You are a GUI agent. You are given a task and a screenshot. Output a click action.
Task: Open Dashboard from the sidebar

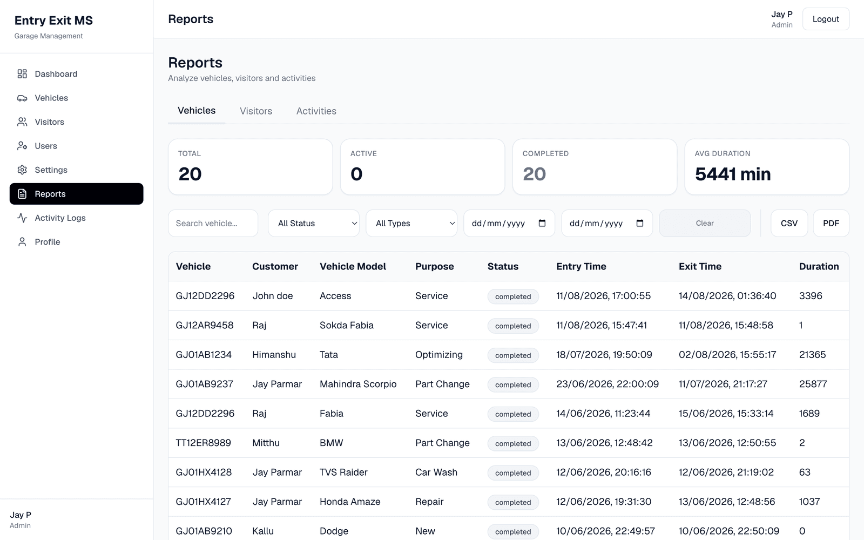pyautogui.click(x=77, y=74)
